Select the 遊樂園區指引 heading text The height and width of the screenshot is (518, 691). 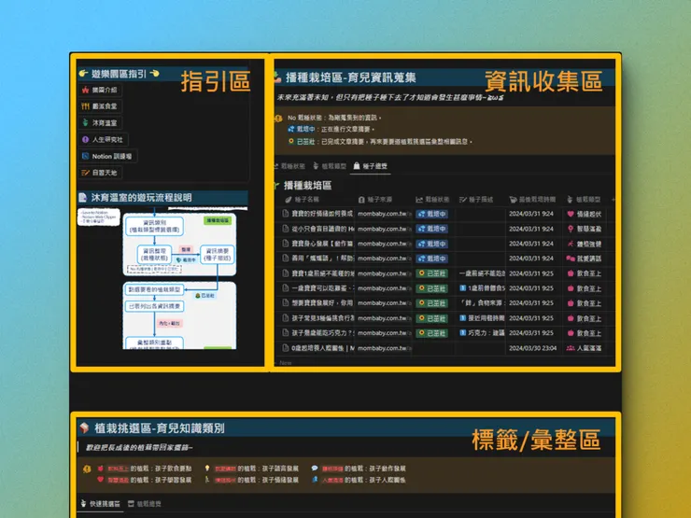click(x=119, y=74)
